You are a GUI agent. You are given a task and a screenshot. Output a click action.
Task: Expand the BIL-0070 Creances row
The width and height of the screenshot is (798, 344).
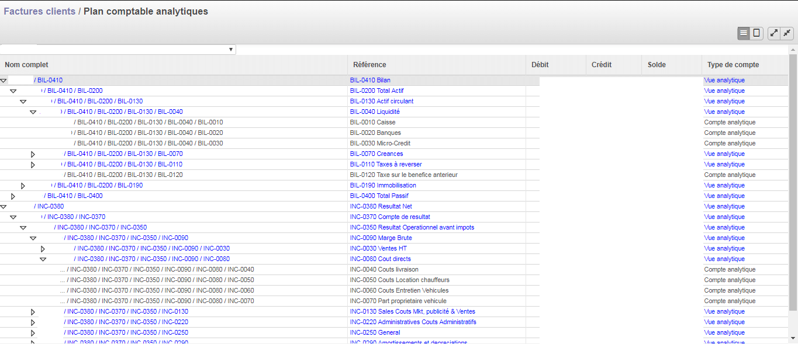click(x=33, y=154)
